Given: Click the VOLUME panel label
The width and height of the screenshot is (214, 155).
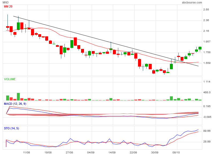Looking at the screenshot, I should [10, 79].
